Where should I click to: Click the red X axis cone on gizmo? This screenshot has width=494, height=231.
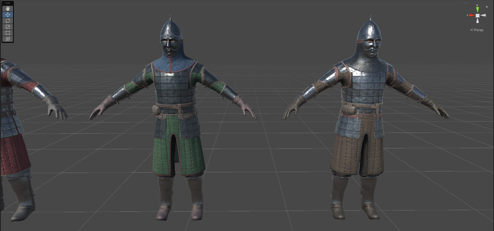tap(471, 15)
